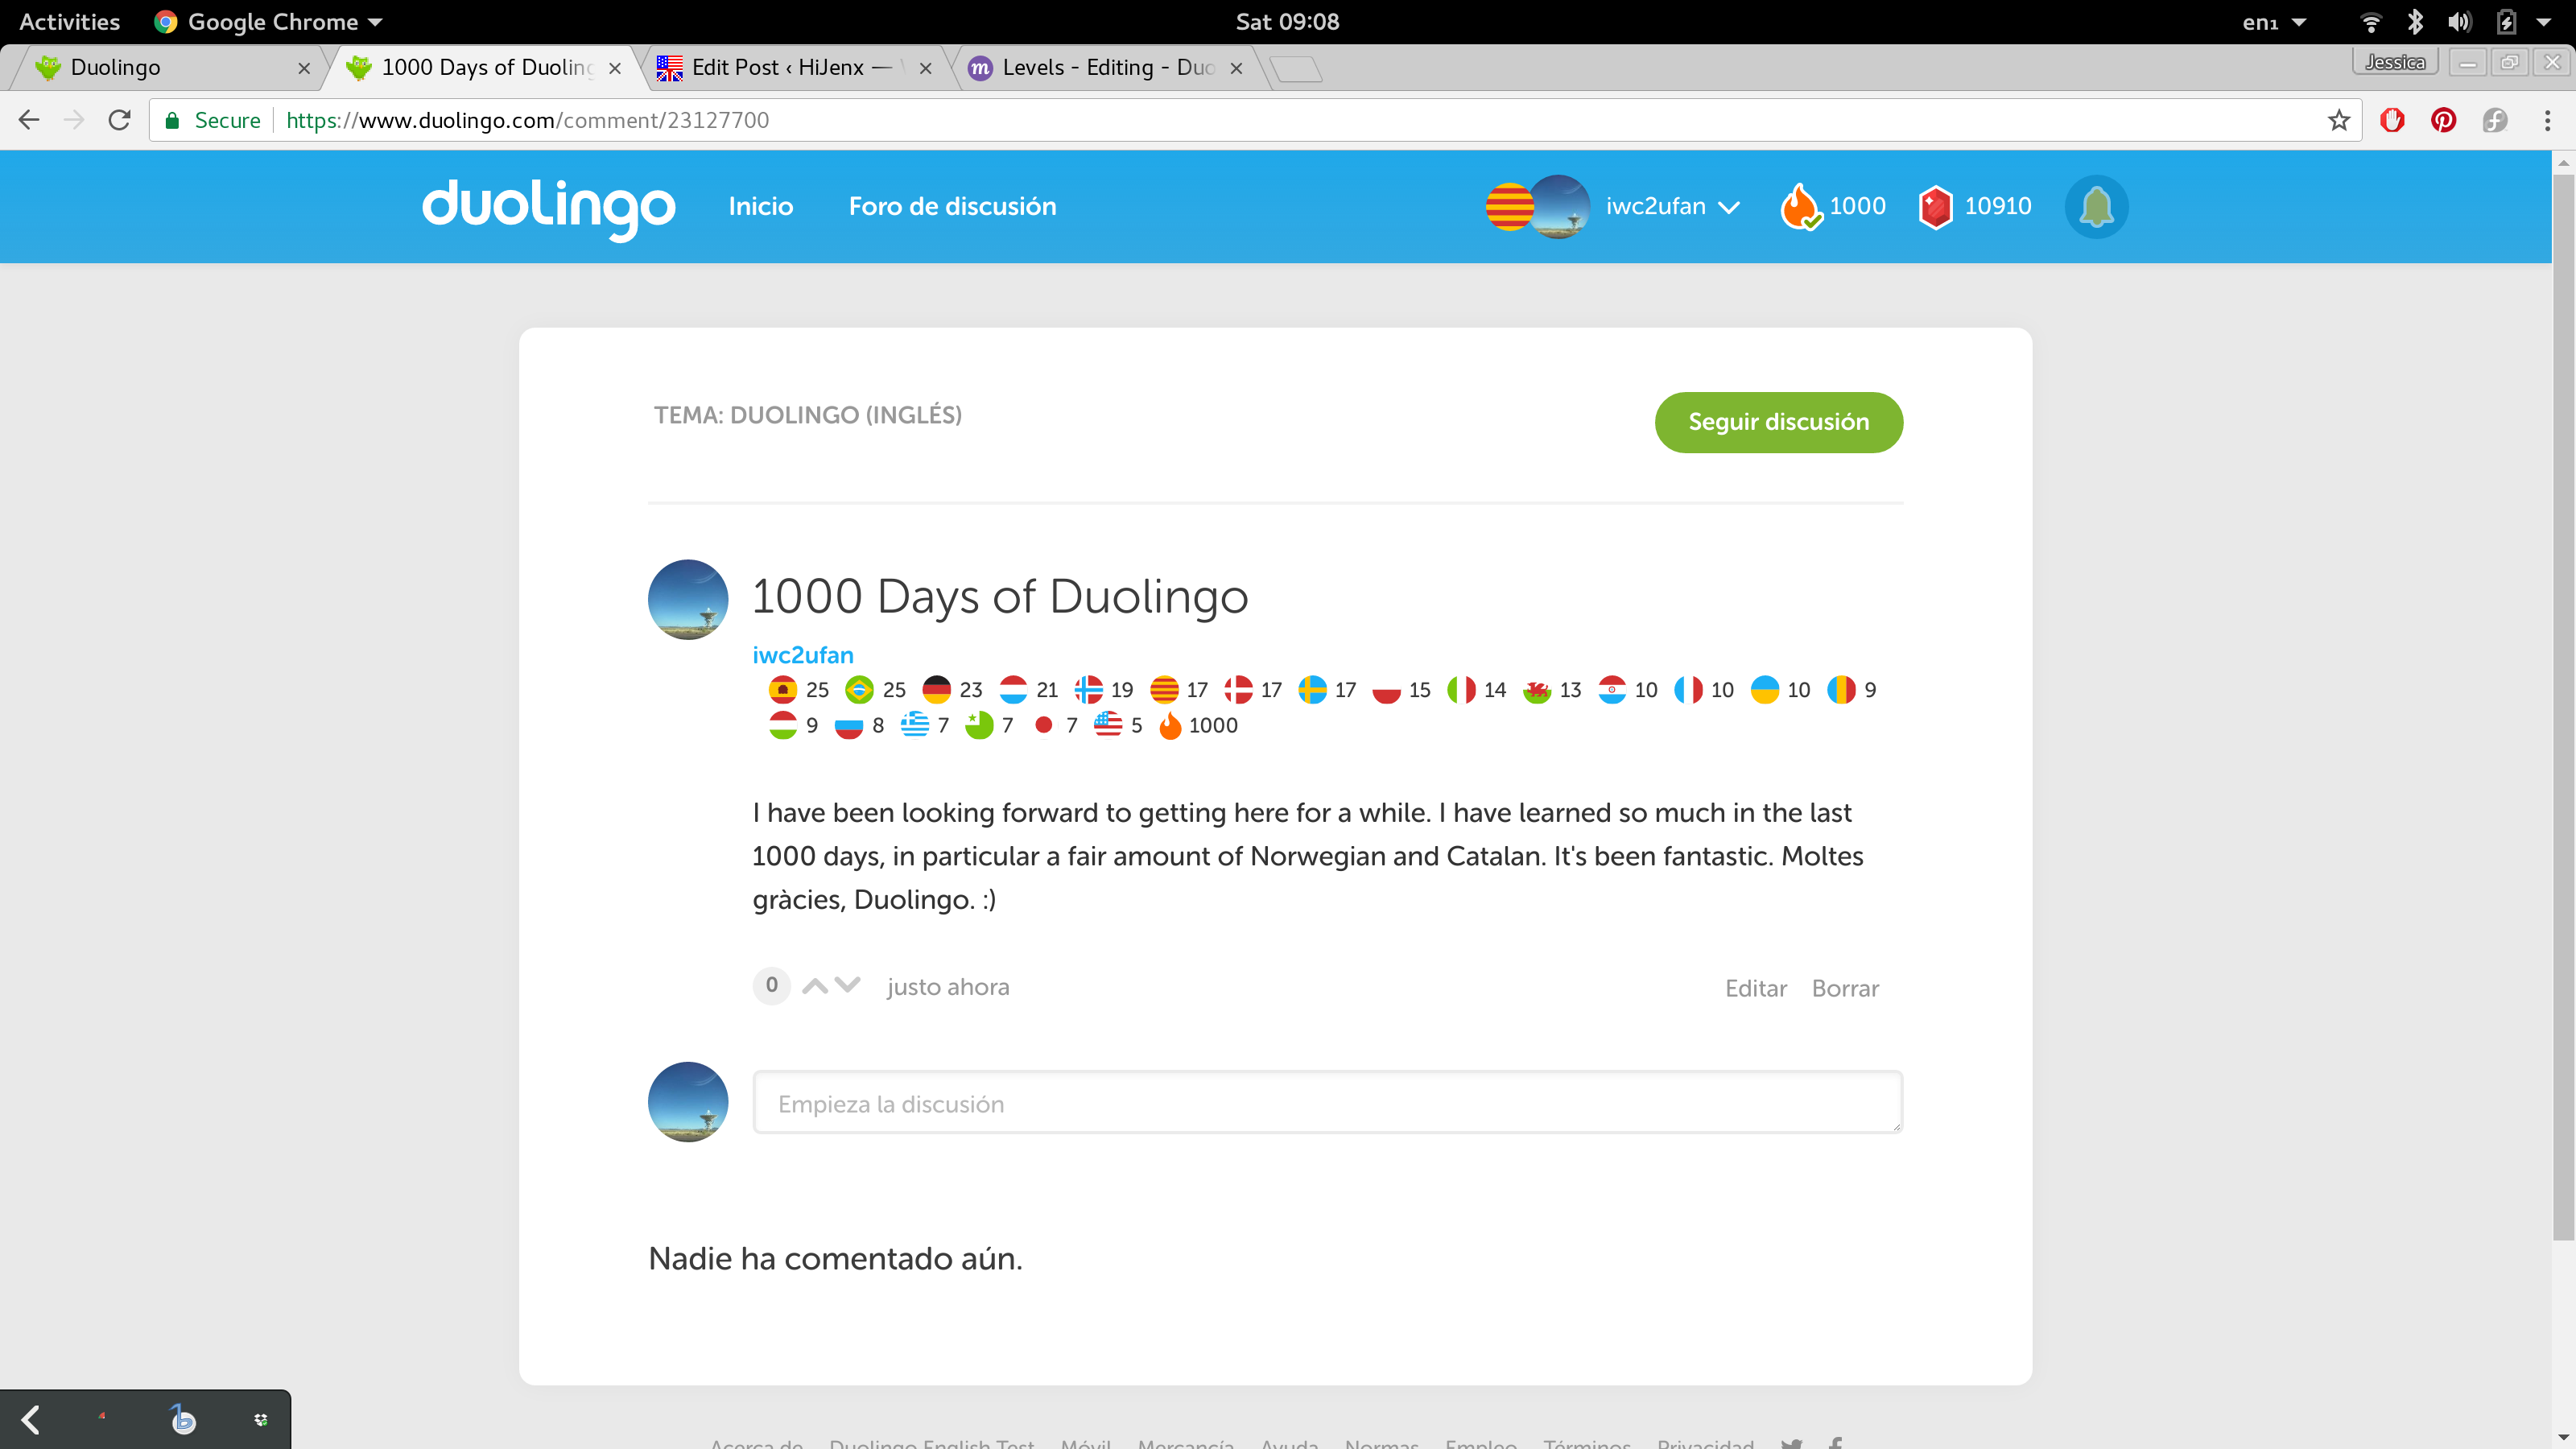Click the Borrar link on post

coord(1845,988)
